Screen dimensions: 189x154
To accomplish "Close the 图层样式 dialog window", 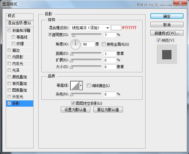I will pyautogui.click(x=180, y=3).
